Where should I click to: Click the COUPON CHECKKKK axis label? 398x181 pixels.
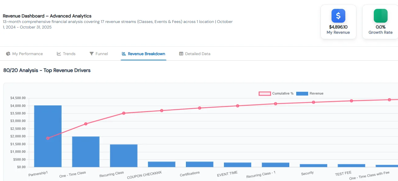coord(144,175)
